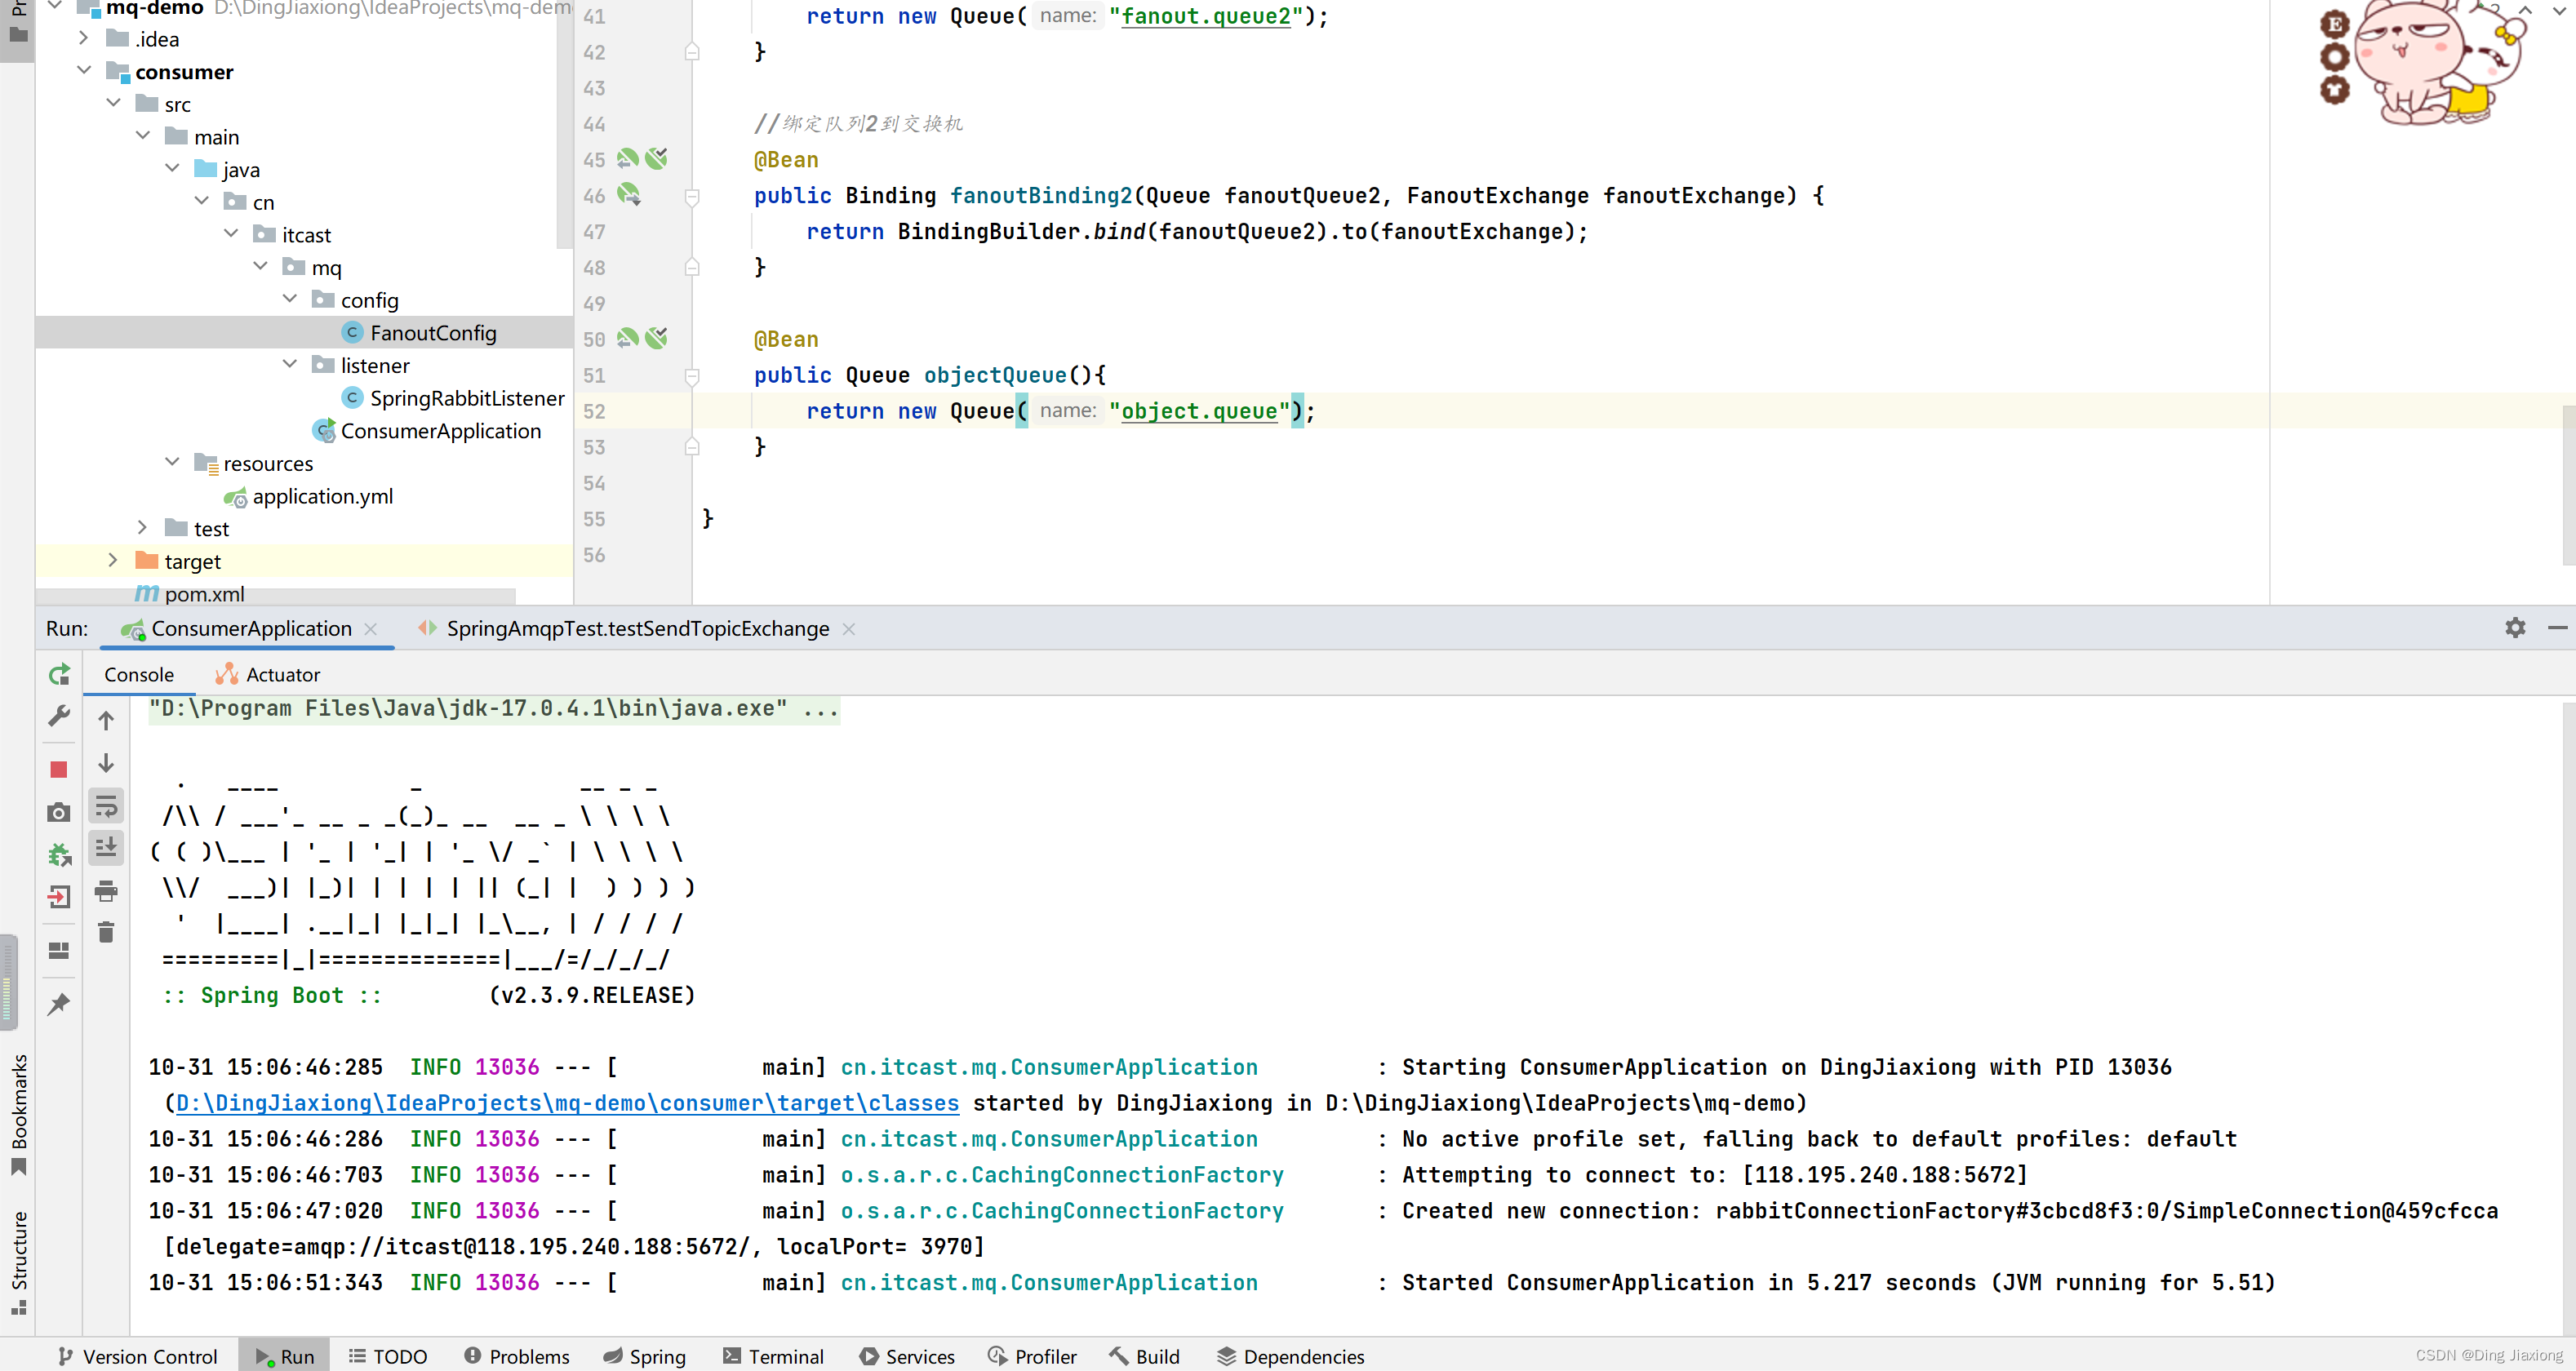Collapse the src folder
Viewport: 2576px width, 1371px height.
[x=114, y=103]
